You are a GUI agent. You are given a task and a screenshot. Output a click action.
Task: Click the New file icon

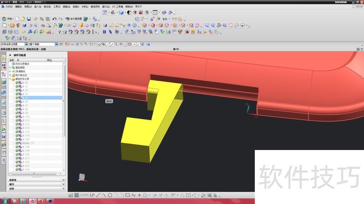pyautogui.click(x=17, y=19)
